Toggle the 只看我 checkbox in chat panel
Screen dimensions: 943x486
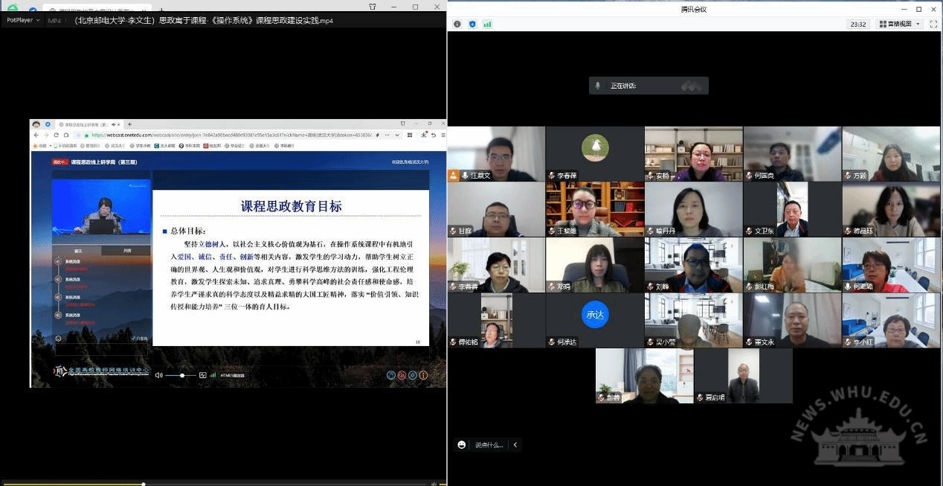pos(135,339)
